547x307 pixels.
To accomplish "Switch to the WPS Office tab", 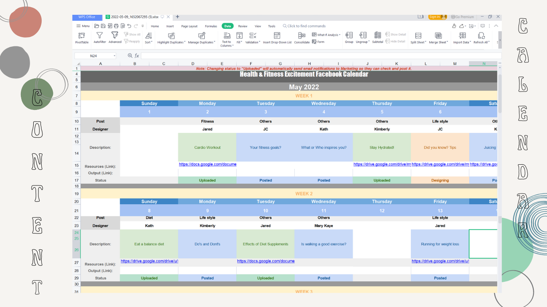I will 87,17.
